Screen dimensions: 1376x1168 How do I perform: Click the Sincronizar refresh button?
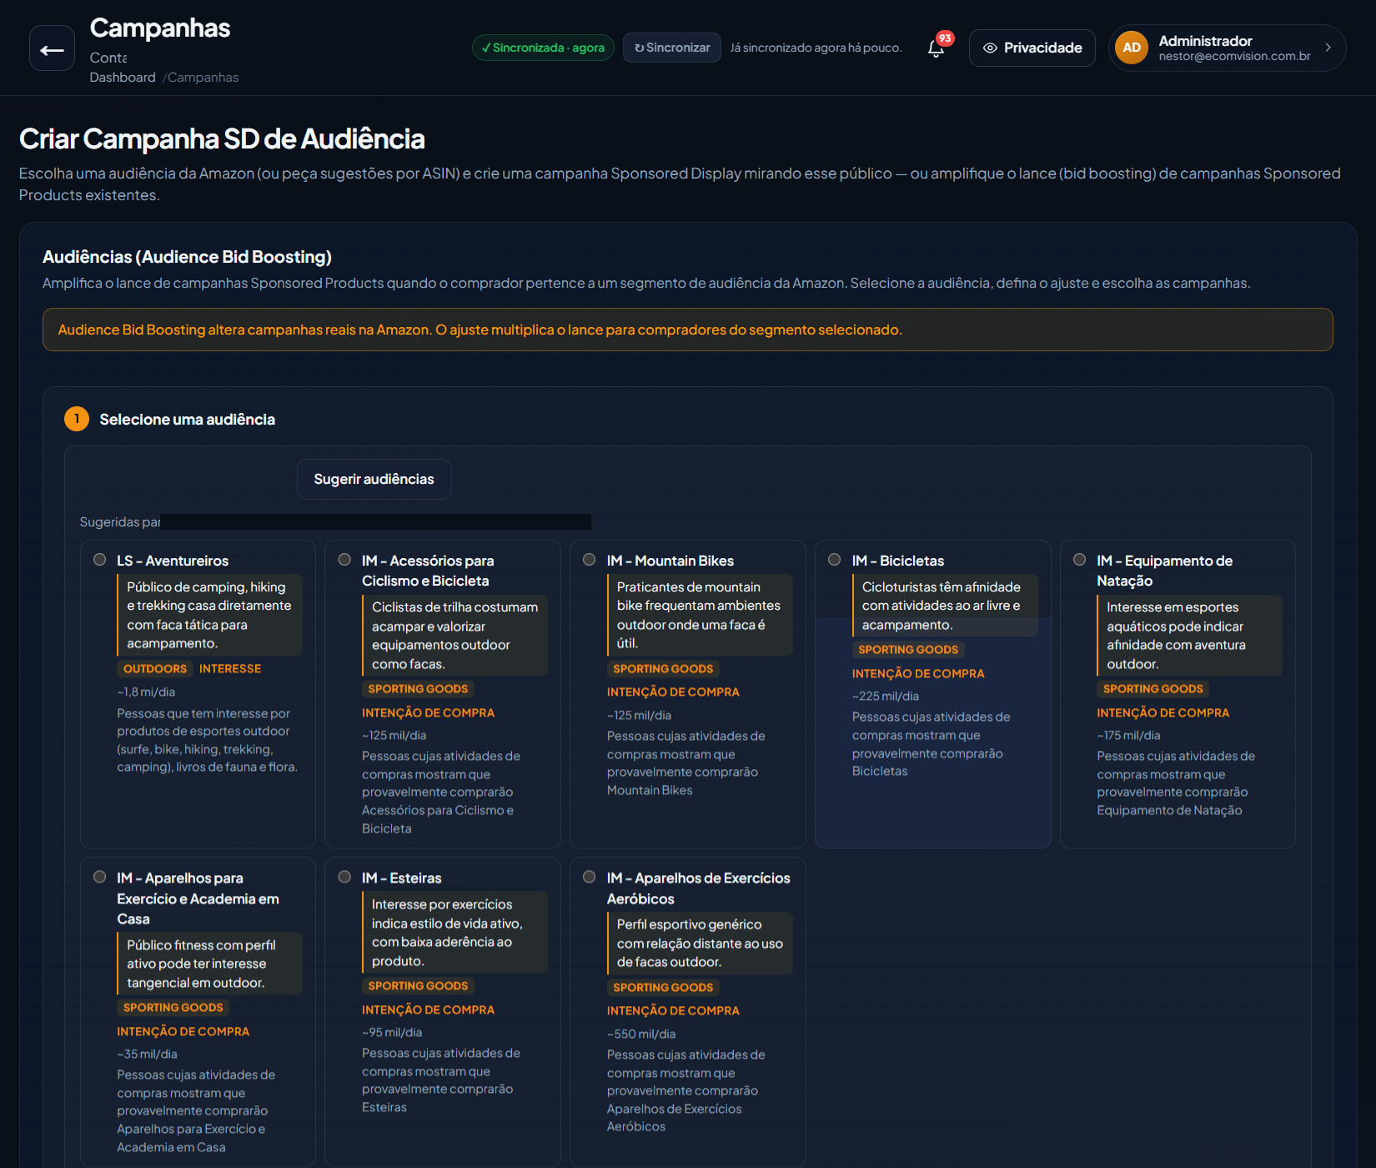[672, 48]
